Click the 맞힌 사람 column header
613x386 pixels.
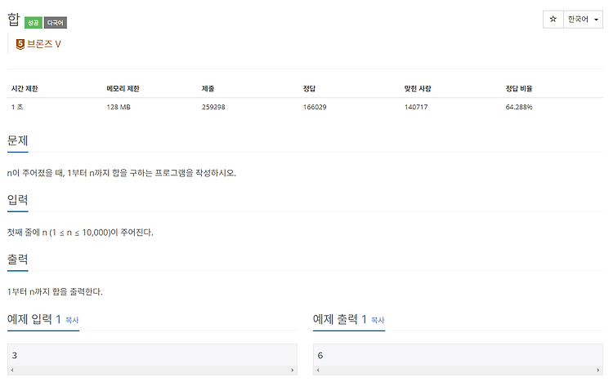click(x=418, y=89)
